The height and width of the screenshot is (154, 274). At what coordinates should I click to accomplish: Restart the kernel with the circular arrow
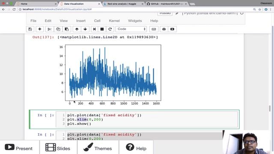click(x=110, y=29)
